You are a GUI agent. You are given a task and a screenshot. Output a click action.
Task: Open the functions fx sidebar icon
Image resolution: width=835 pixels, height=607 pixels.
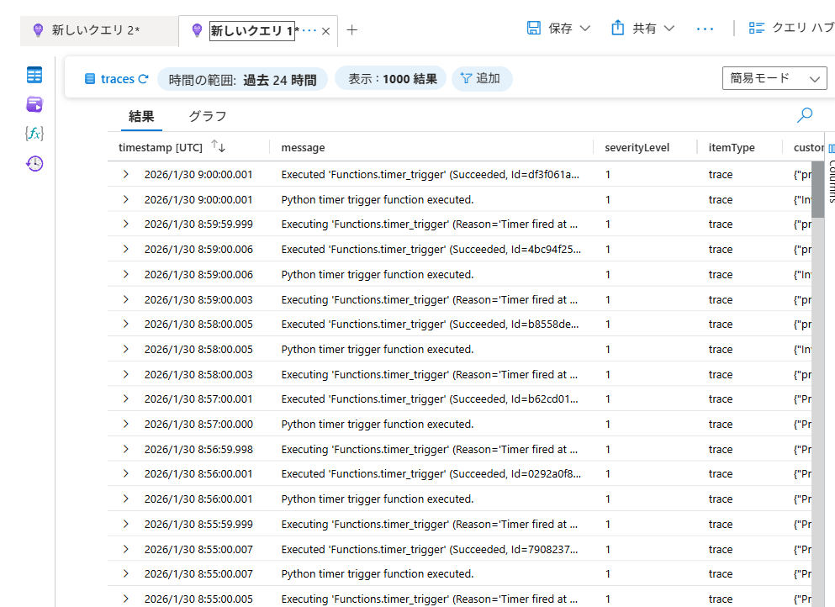click(34, 134)
